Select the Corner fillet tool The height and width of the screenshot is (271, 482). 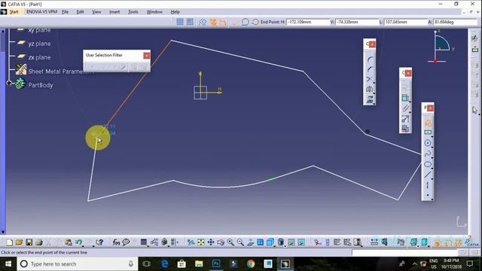tap(370, 59)
